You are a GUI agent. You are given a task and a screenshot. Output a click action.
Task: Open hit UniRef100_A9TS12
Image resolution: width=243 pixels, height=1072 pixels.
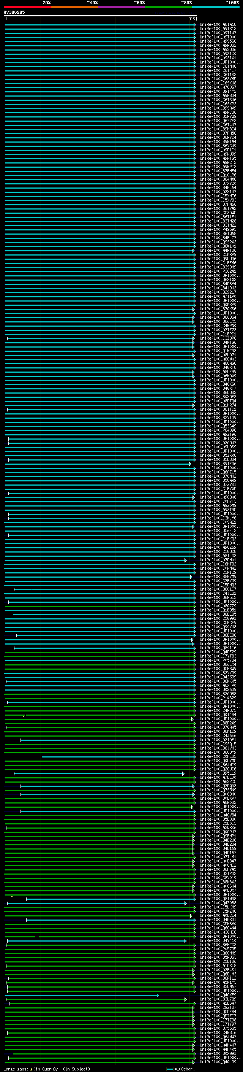(218, 29)
